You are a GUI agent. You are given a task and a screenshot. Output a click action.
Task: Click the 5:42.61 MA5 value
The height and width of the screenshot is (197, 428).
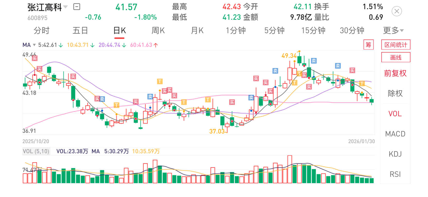tap(48, 45)
